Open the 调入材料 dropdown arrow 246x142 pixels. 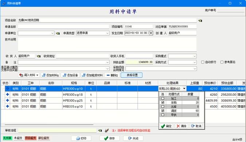click(x=37, y=75)
